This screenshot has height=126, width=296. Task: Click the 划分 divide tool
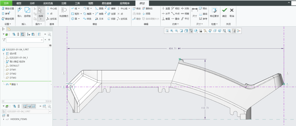(137, 19)
